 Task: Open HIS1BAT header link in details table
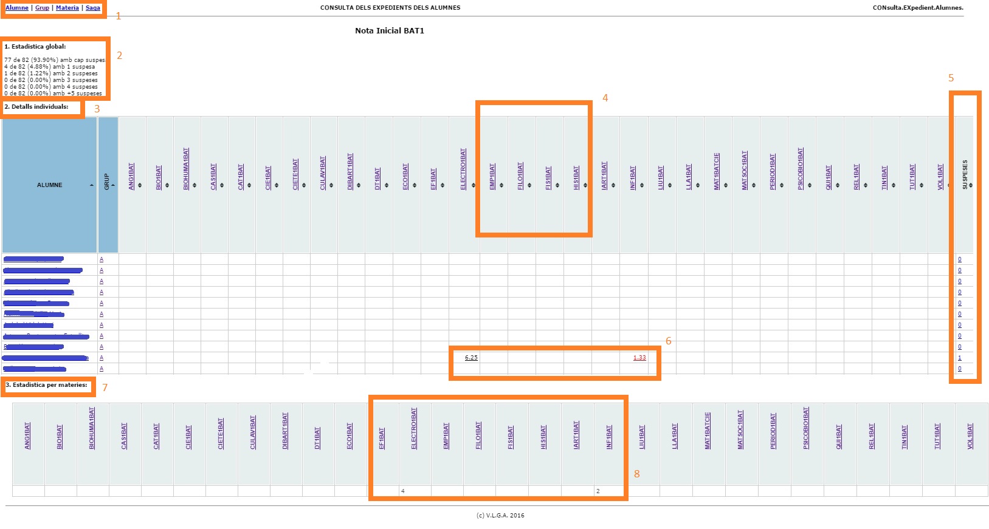click(576, 177)
